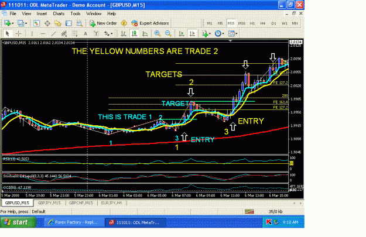This screenshot has width=366, height=237.
Task: Toggle Chart Shift button
Action: (192, 33)
